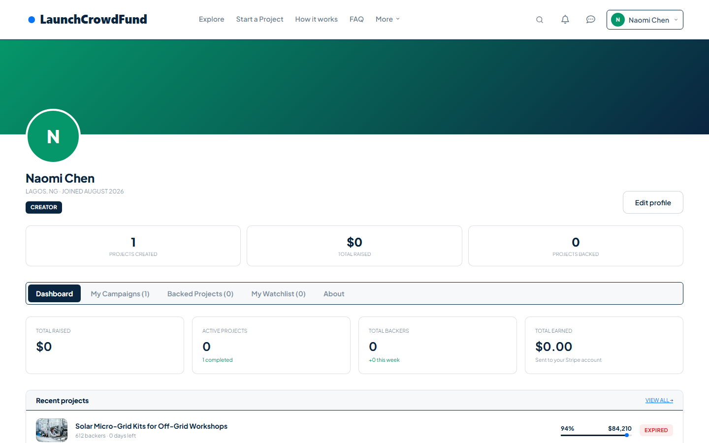Open the About tab
709x443 pixels.
click(x=334, y=293)
